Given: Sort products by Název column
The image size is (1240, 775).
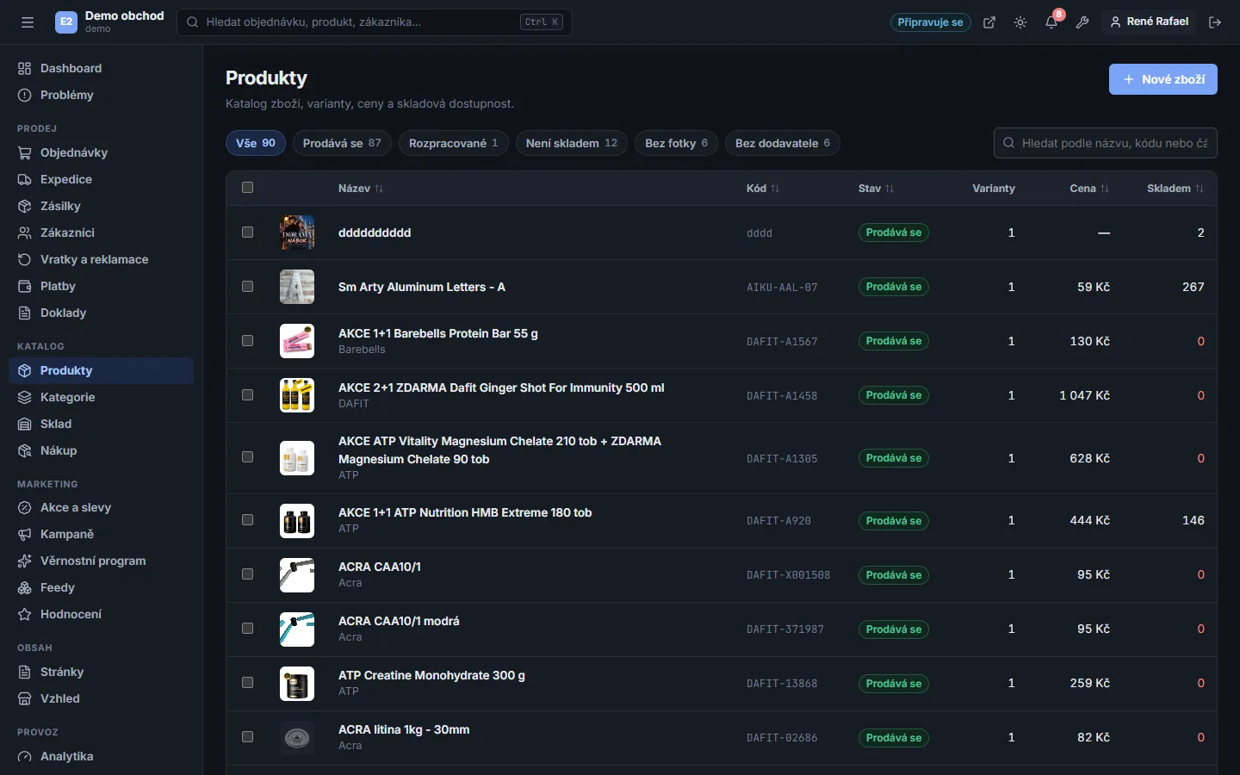Looking at the screenshot, I should coord(361,188).
